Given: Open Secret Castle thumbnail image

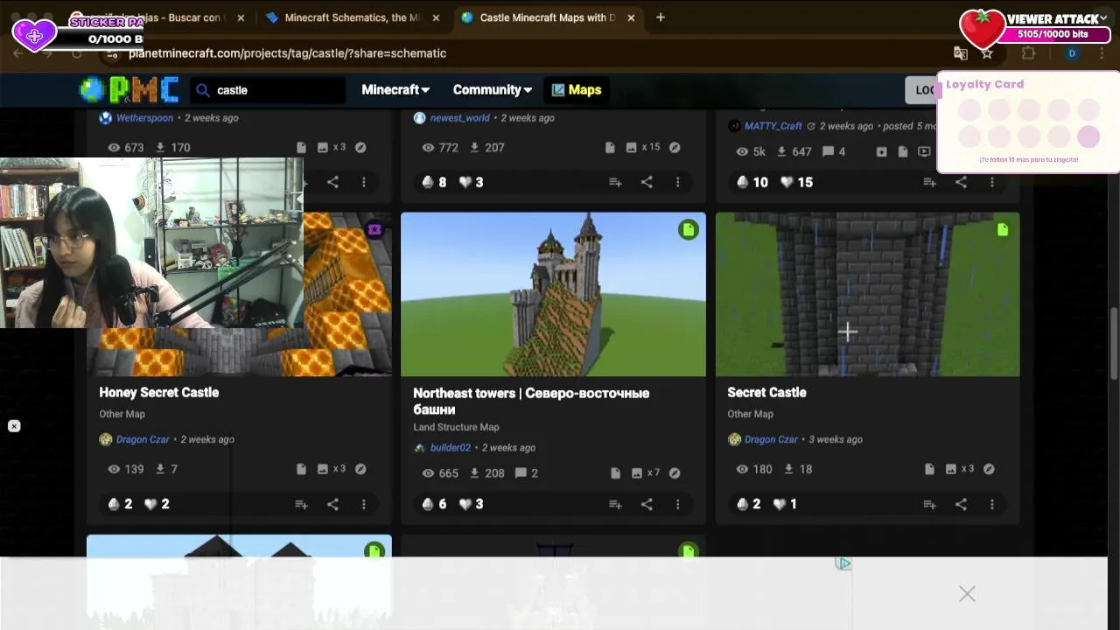Looking at the screenshot, I should (868, 294).
